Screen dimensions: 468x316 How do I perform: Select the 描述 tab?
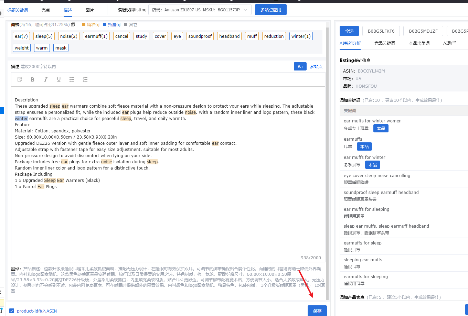point(68,10)
